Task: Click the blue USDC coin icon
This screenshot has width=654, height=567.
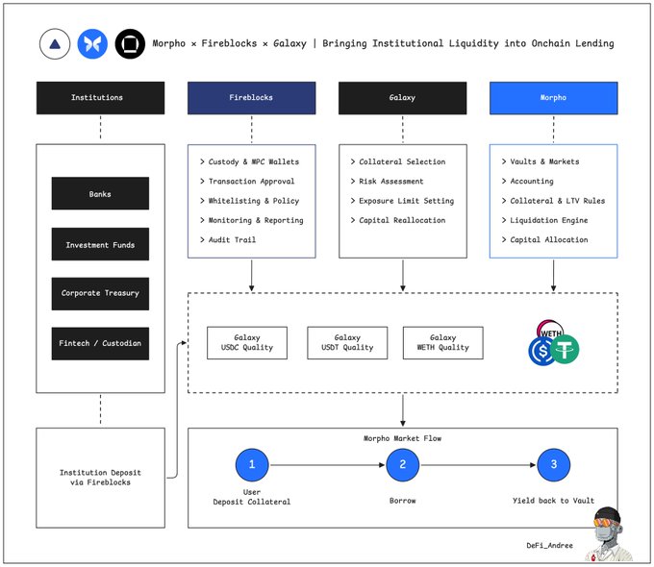Action: [541, 351]
